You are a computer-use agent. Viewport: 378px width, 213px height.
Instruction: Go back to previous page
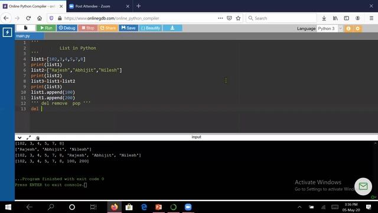[x=6, y=18]
